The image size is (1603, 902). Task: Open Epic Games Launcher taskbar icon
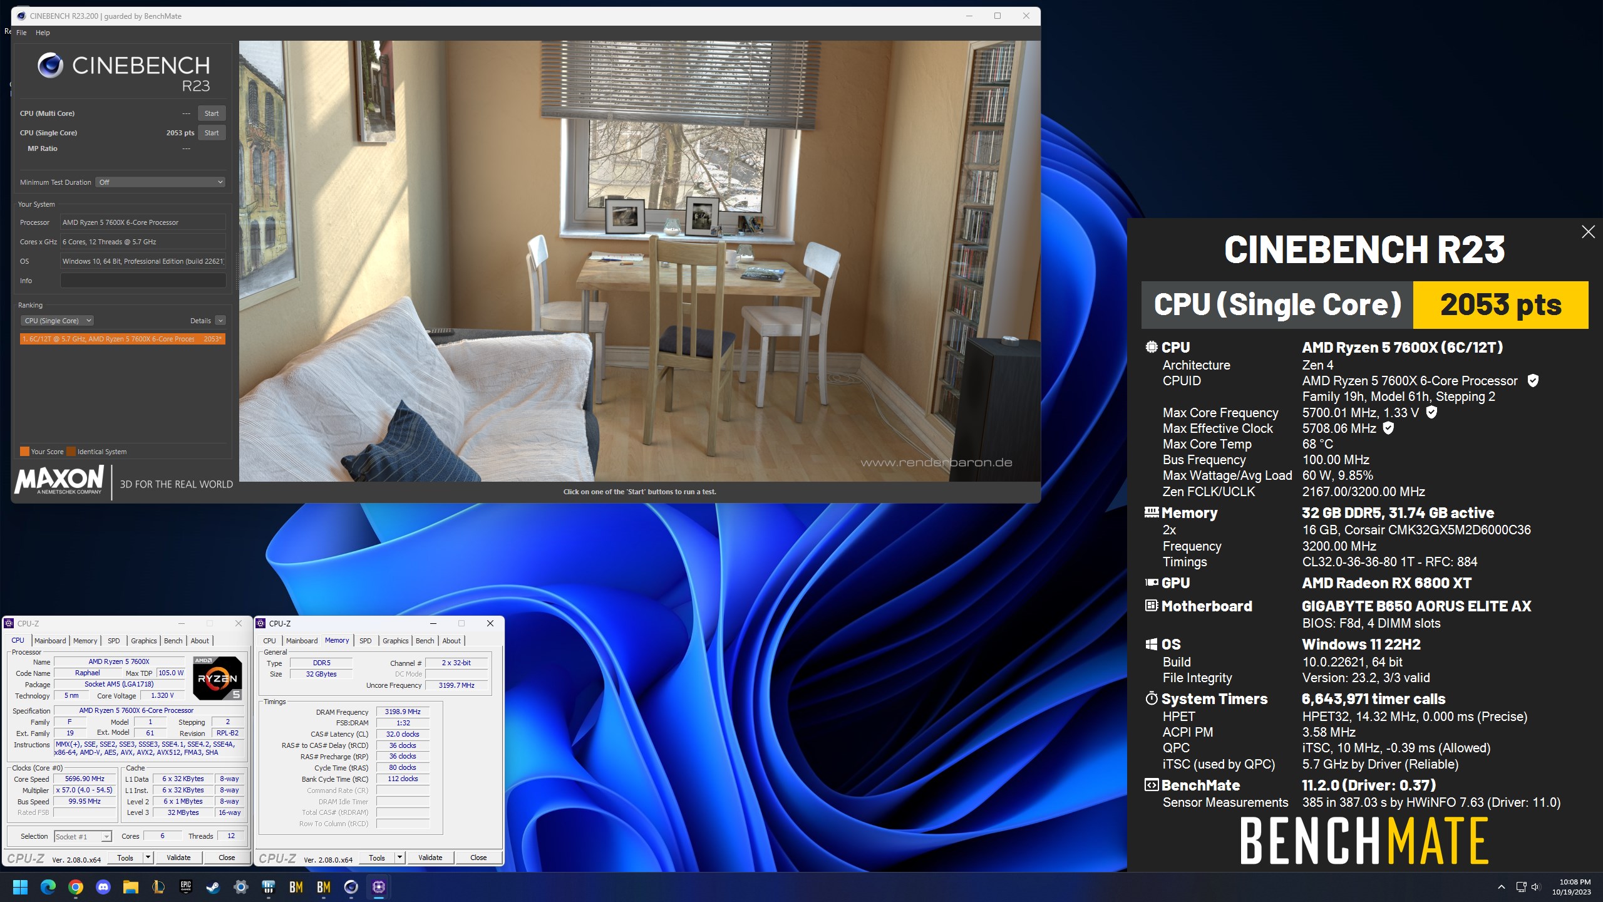[x=185, y=887]
